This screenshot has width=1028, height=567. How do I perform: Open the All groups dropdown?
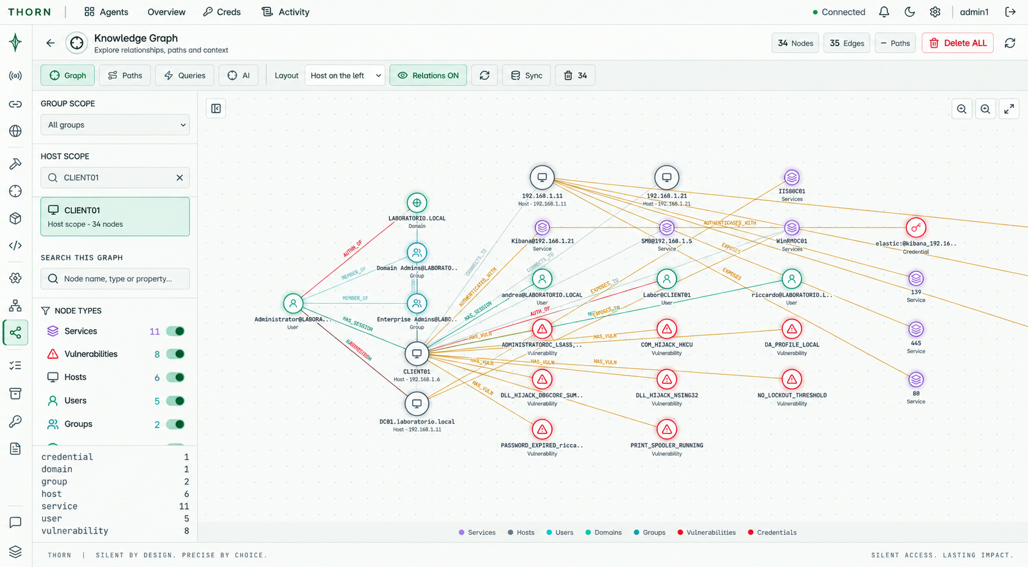point(115,125)
